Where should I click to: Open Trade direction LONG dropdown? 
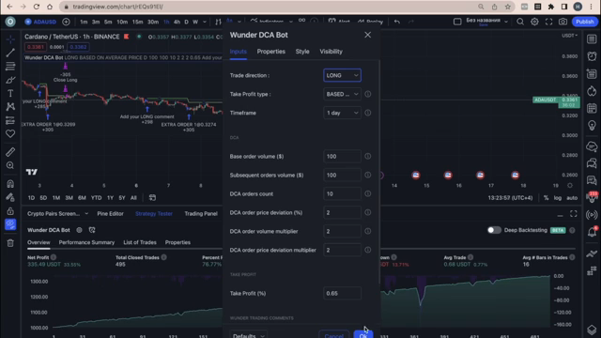[x=342, y=75]
